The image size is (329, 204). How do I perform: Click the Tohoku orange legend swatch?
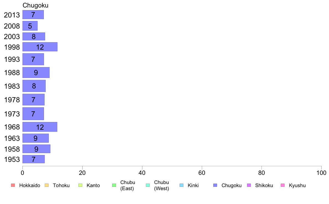coord(47,185)
